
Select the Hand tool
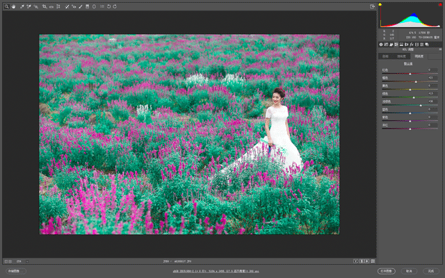(x=13, y=6)
